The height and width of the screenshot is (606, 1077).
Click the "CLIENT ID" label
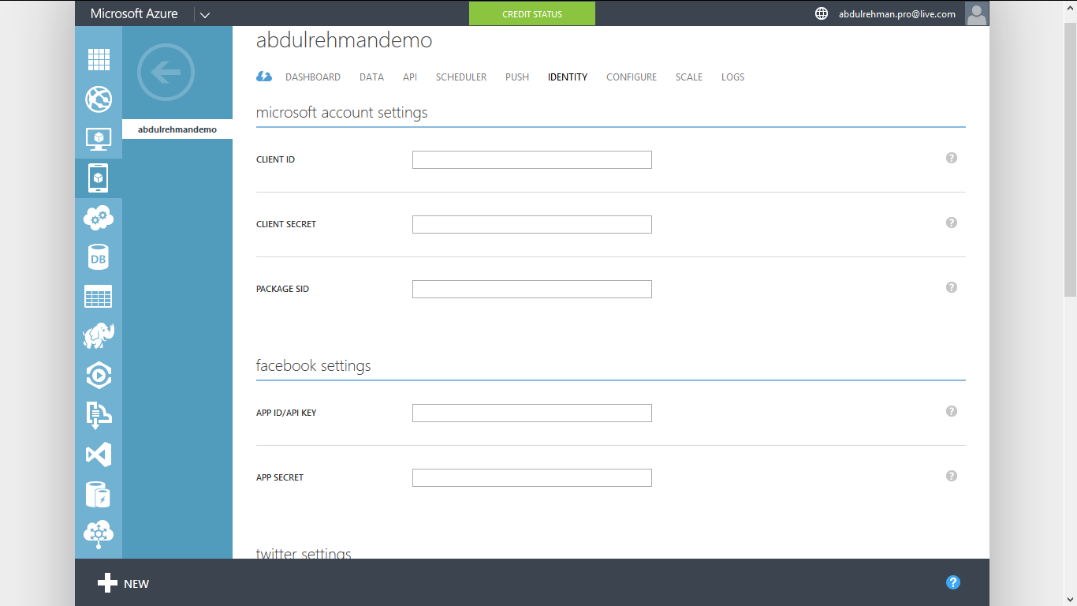(x=276, y=159)
